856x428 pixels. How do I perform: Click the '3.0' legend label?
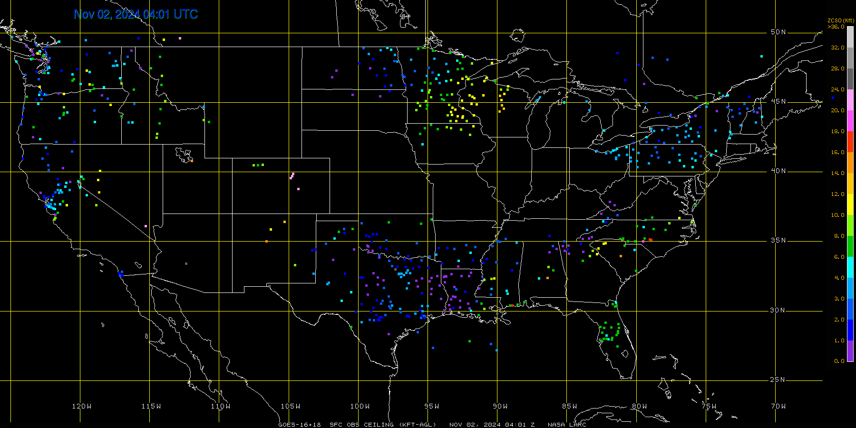(x=839, y=299)
